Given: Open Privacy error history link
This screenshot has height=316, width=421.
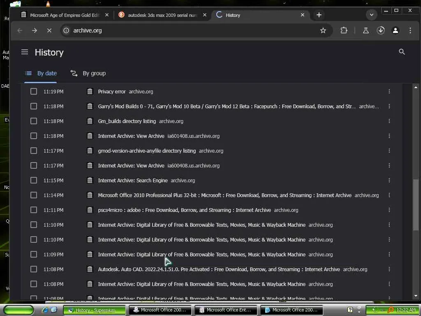Looking at the screenshot, I should tap(112, 92).
